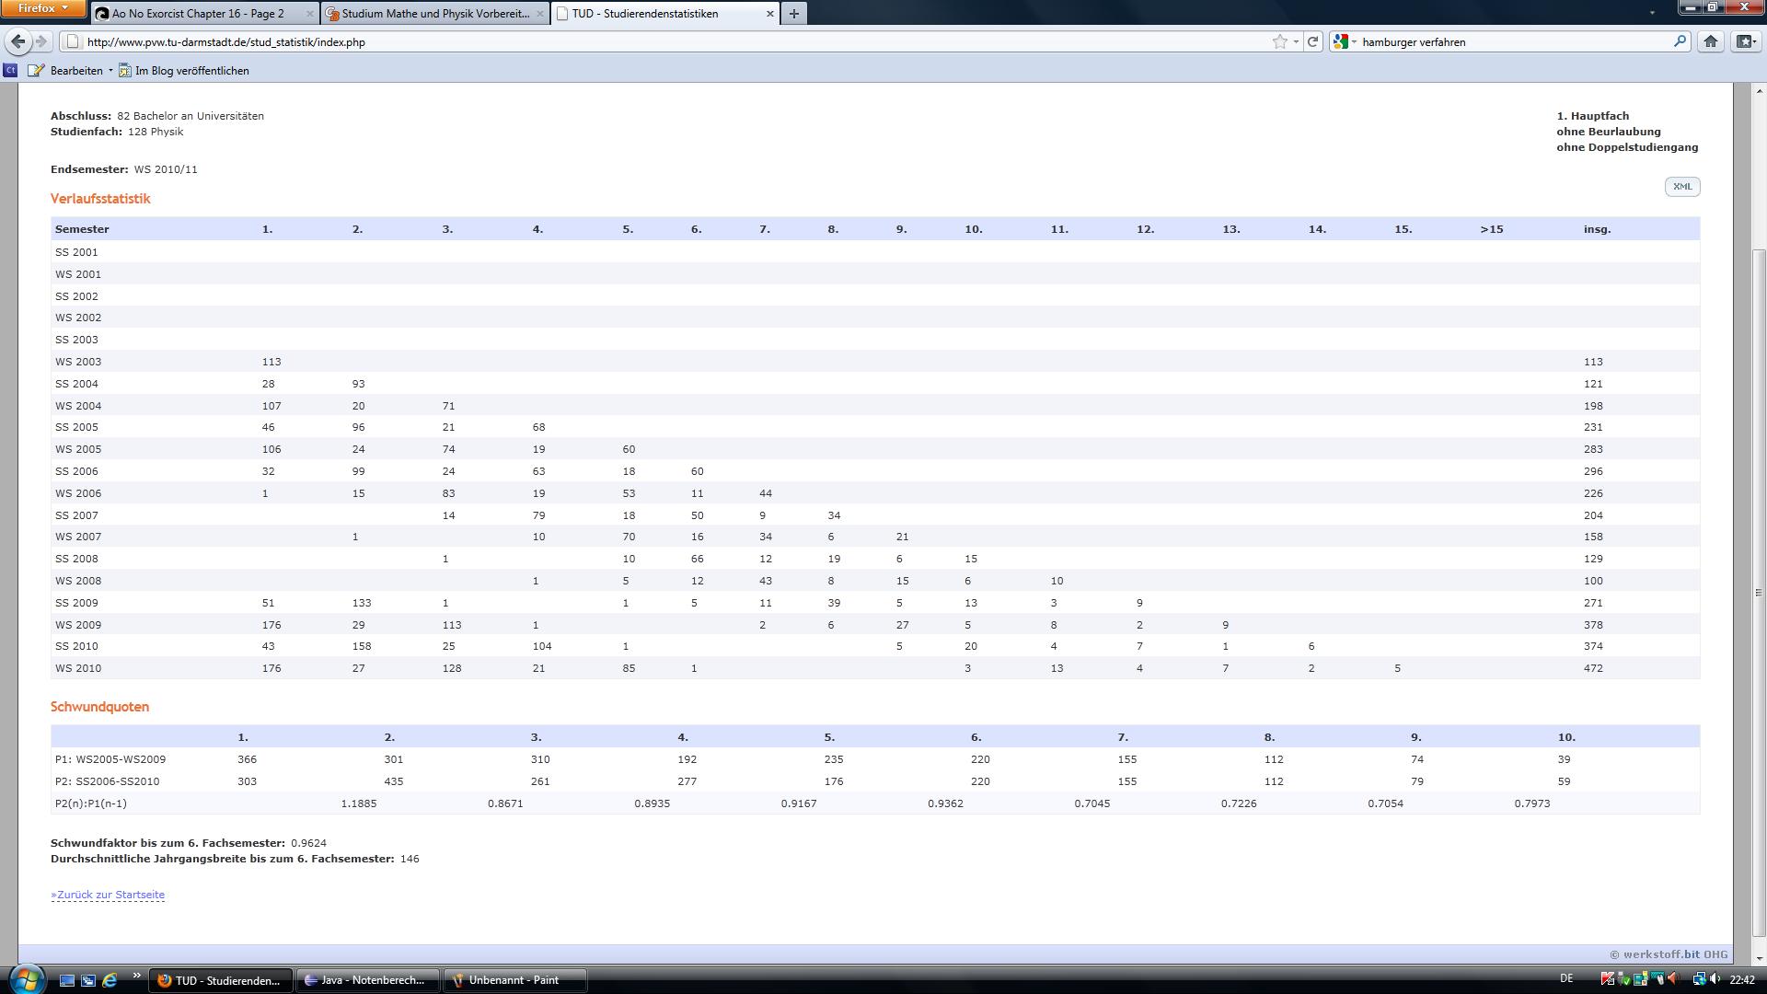1767x994 pixels.
Task: Go to the Firefox home page
Action: [1711, 41]
